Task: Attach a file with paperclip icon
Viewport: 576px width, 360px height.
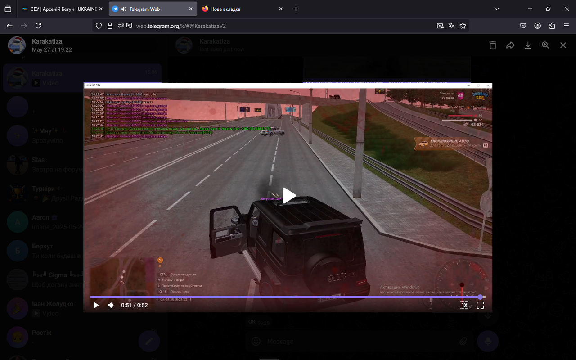Action: [463, 342]
